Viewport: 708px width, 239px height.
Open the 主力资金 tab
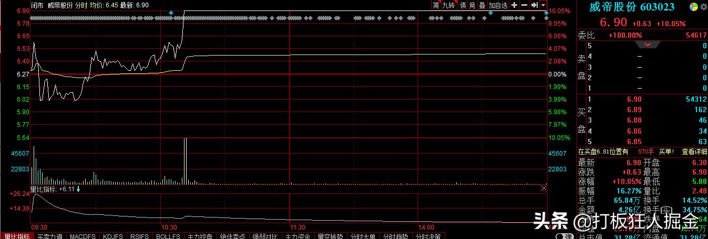coord(299,236)
